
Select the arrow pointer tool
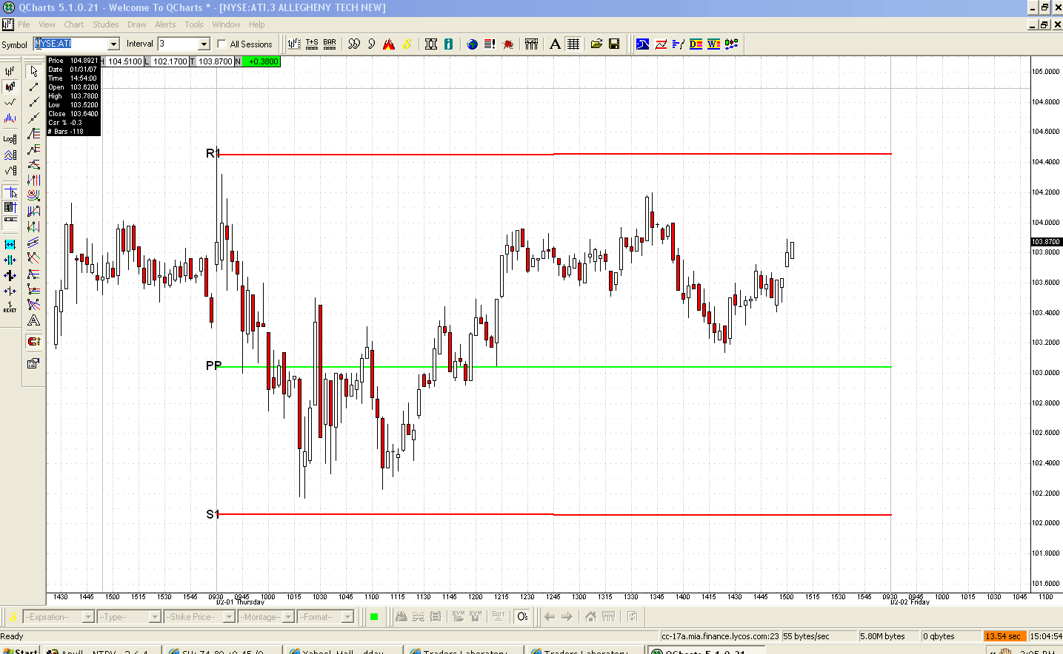click(33, 71)
